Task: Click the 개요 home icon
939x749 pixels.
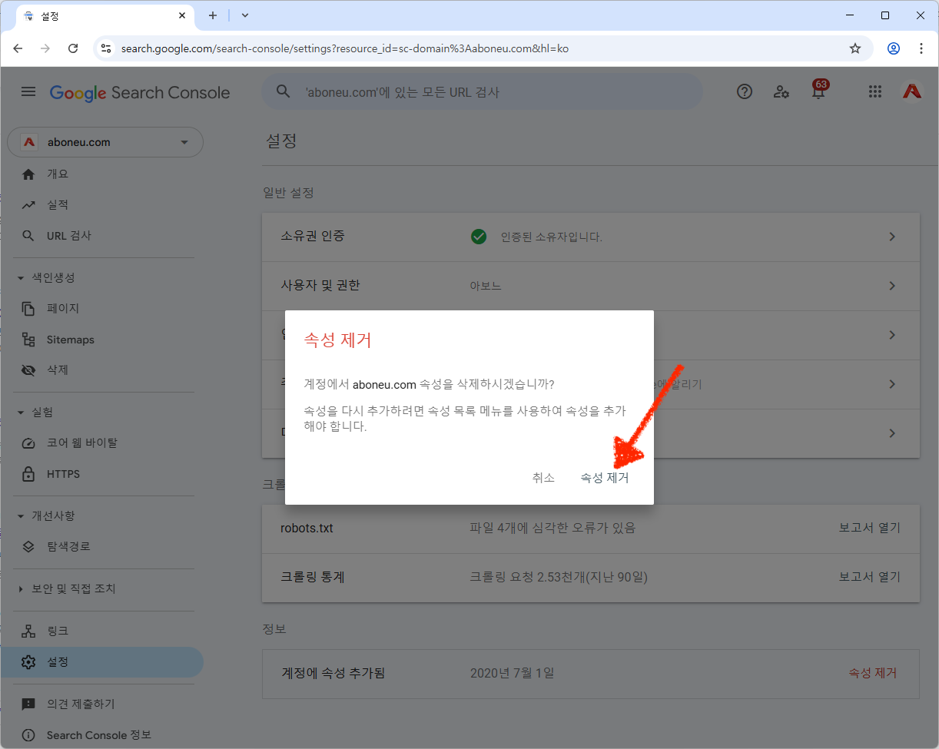Action: (x=28, y=174)
